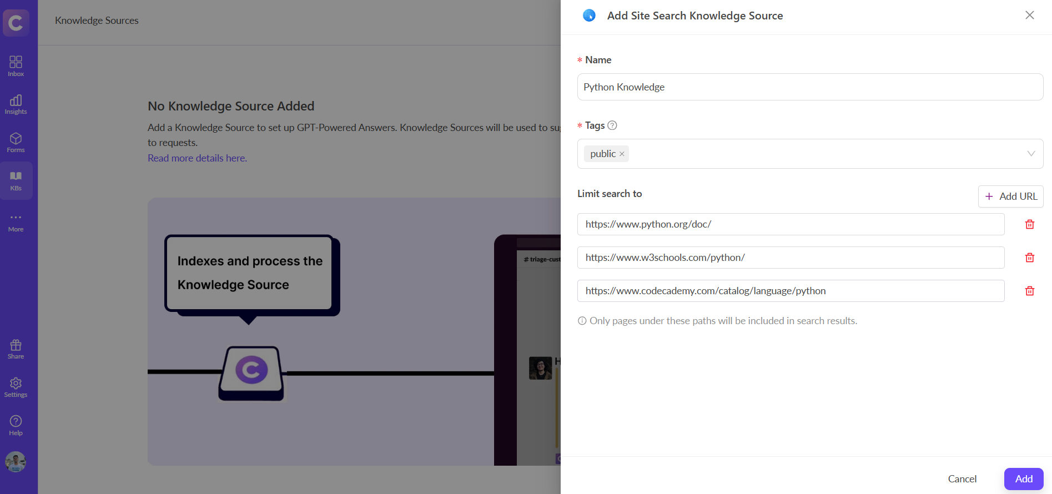Select the KBs sidebar icon
Screen dimensions: 1052x494
point(16,180)
